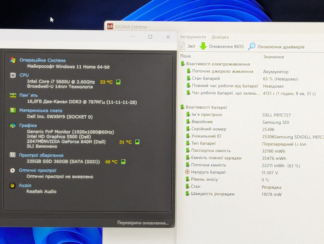
Task: Click the battery icon beside Серійний номер
Action: click(x=188, y=128)
